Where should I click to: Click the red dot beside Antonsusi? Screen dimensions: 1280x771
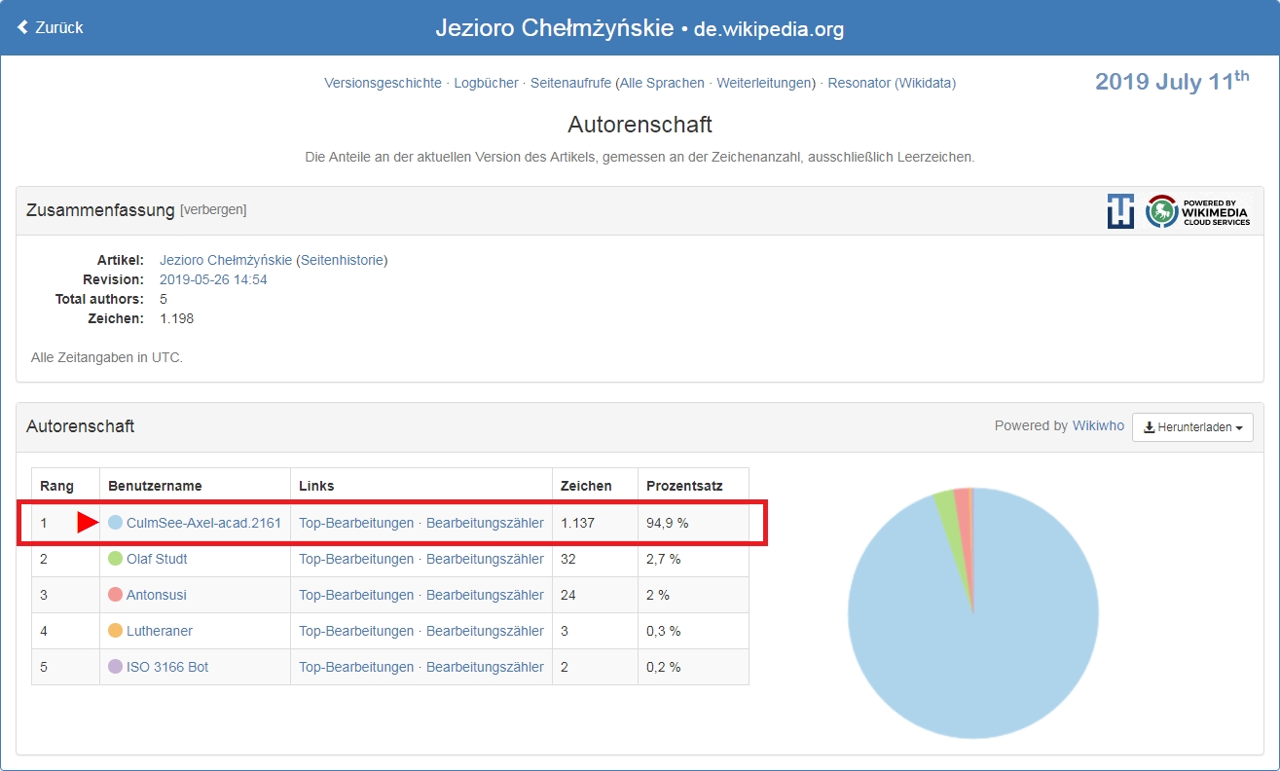(x=115, y=595)
